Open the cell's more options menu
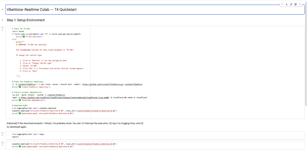The width and height of the screenshot is (307, 152). click(x=300, y=4)
